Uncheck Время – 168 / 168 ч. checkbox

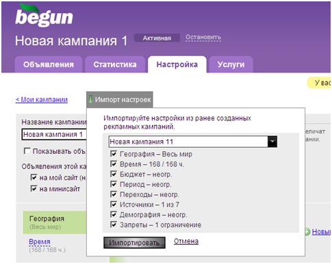[x=114, y=164]
